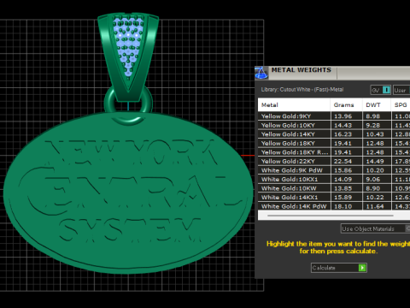
Task: Select the Yellow Gold:18KY row
Action: [334, 143]
